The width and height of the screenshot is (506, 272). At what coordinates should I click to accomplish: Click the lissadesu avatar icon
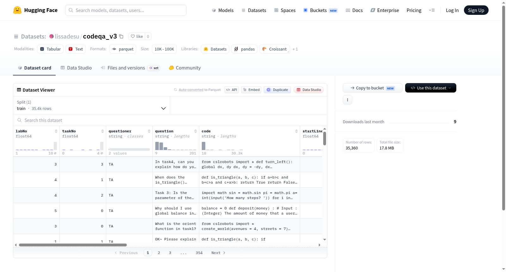52,36
